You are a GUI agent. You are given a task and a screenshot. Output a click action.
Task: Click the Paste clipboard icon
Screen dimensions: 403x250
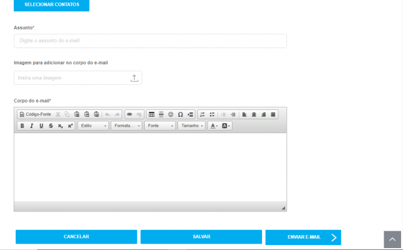coord(77,114)
